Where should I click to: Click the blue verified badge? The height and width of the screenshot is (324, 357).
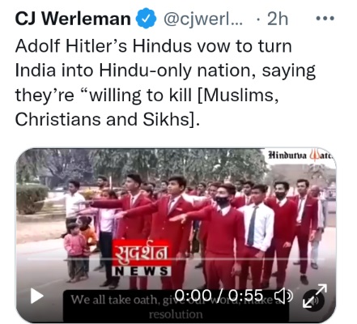click(x=146, y=19)
